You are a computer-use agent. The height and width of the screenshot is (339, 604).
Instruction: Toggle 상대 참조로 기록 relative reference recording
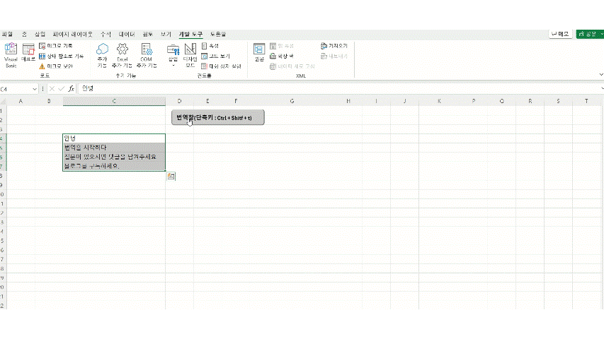point(61,56)
